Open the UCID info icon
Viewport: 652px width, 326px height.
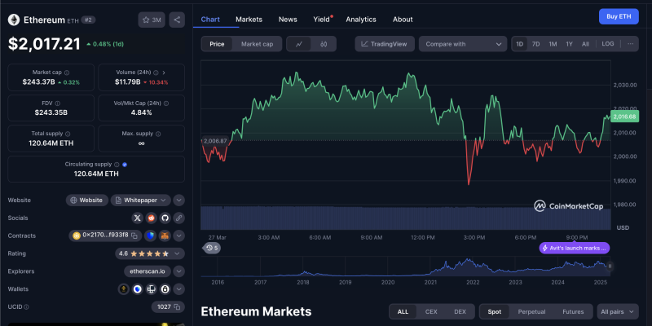[x=27, y=307]
